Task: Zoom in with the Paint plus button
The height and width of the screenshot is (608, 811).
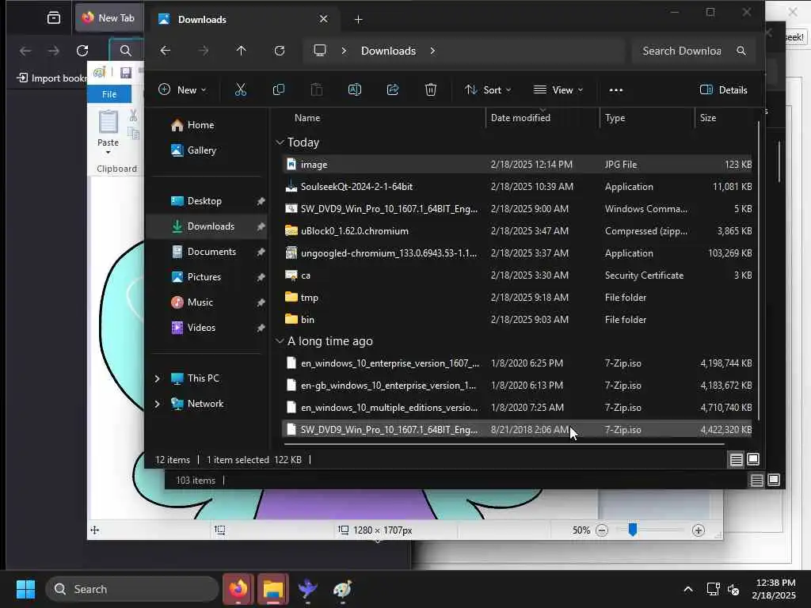Action: pyautogui.click(x=699, y=530)
